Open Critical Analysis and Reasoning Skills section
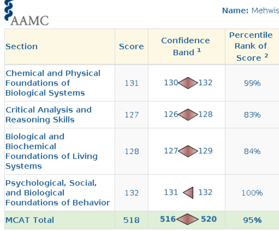 [48, 115]
